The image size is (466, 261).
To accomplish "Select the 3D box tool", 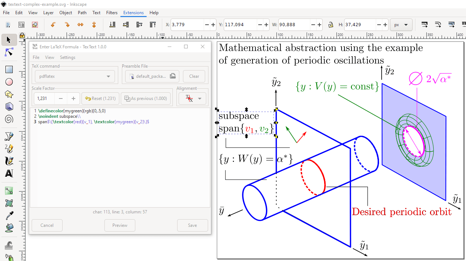I will point(9,107).
